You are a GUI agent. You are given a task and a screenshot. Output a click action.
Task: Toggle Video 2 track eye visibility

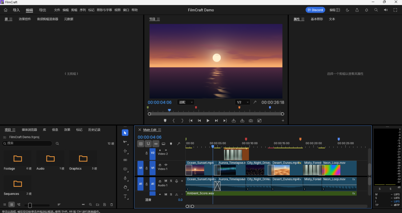pos(166,150)
